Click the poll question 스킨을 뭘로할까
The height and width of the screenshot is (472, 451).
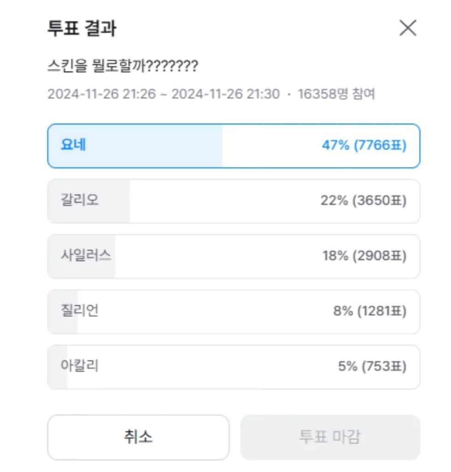coord(123,65)
